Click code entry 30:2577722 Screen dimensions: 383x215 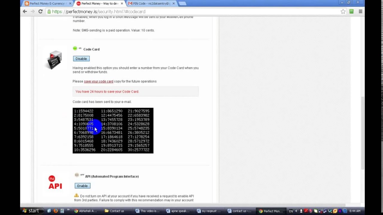click(139, 150)
